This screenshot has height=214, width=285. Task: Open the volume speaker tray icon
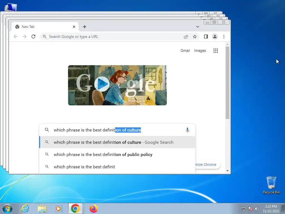click(257, 209)
